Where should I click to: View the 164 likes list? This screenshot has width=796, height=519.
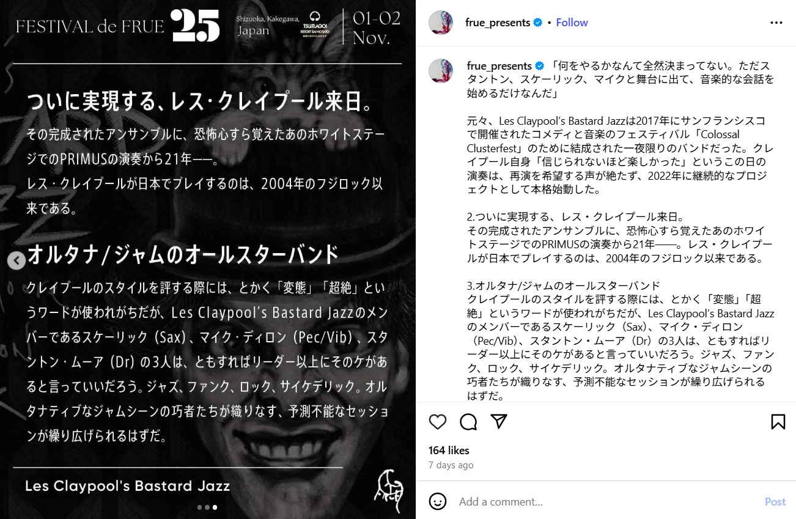click(x=449, y=451)
